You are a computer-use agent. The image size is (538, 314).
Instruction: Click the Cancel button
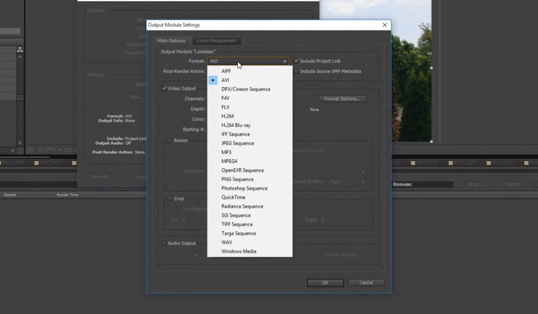tap(366, 283)
